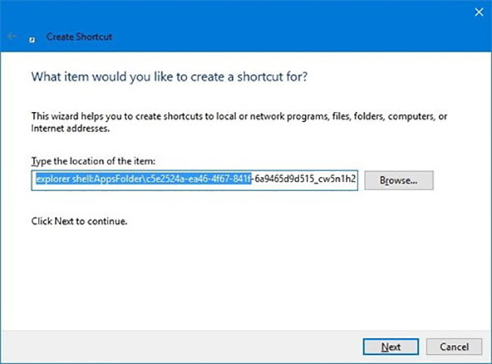Click Next to continue the wizard
Viewport: 492px width, 364px height.
tap(391, 346)
